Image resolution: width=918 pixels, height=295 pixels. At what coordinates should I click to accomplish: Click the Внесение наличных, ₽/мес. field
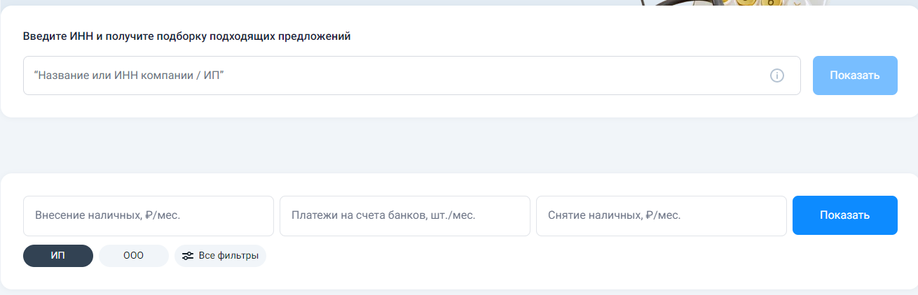click(x=149, y=215)
